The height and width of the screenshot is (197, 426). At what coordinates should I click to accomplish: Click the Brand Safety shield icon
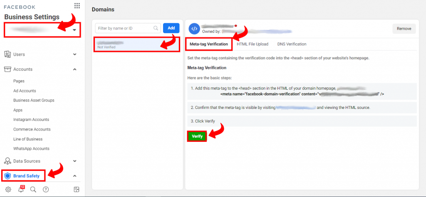pyautogui.click(x=7, y=176)
